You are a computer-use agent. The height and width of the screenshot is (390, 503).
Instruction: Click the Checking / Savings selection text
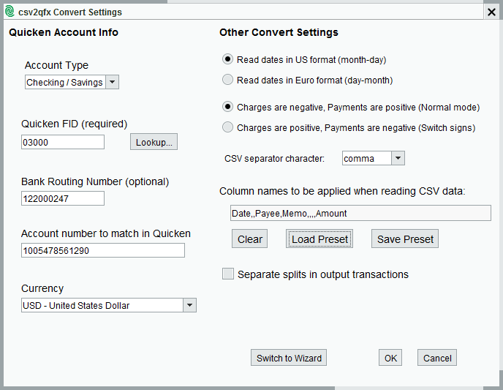pyautogui.click(x=64, y=83)
